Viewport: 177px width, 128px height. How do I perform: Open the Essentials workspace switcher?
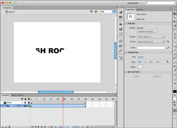[x=134, y=3]
